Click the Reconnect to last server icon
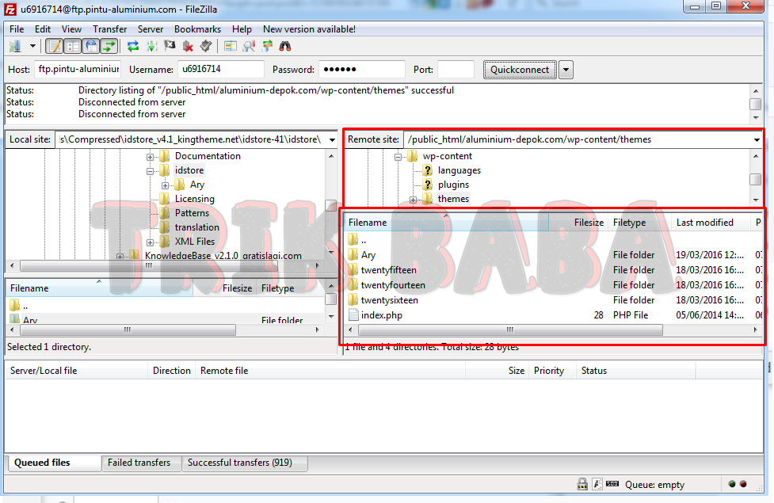774x503 pixels. click(206, 46)
